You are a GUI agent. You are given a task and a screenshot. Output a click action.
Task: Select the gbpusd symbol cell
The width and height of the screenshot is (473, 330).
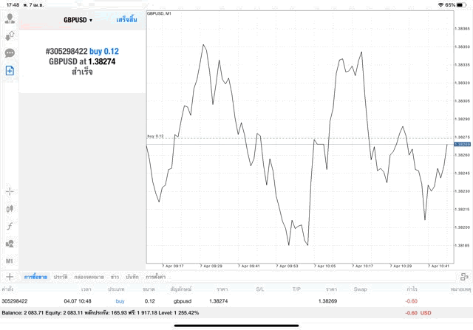tap(183, 301)
